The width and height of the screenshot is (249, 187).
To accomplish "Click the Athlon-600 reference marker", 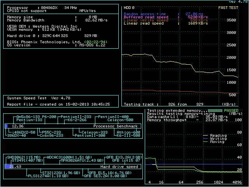I will [x=128, y=132].
